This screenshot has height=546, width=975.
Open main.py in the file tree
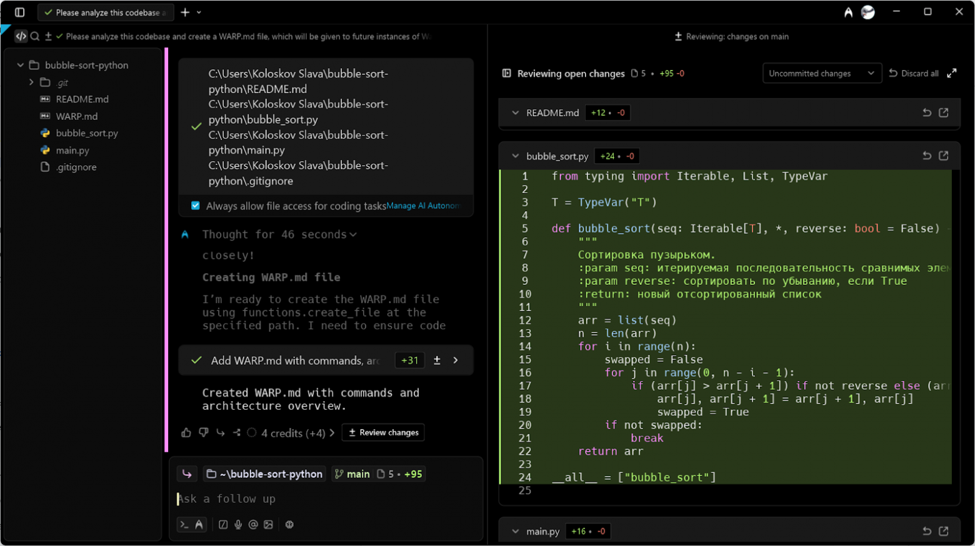click(x=72, y=150)
